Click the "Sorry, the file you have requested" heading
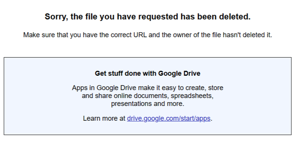This screenshot has width=295, height=165. (147, 17)
